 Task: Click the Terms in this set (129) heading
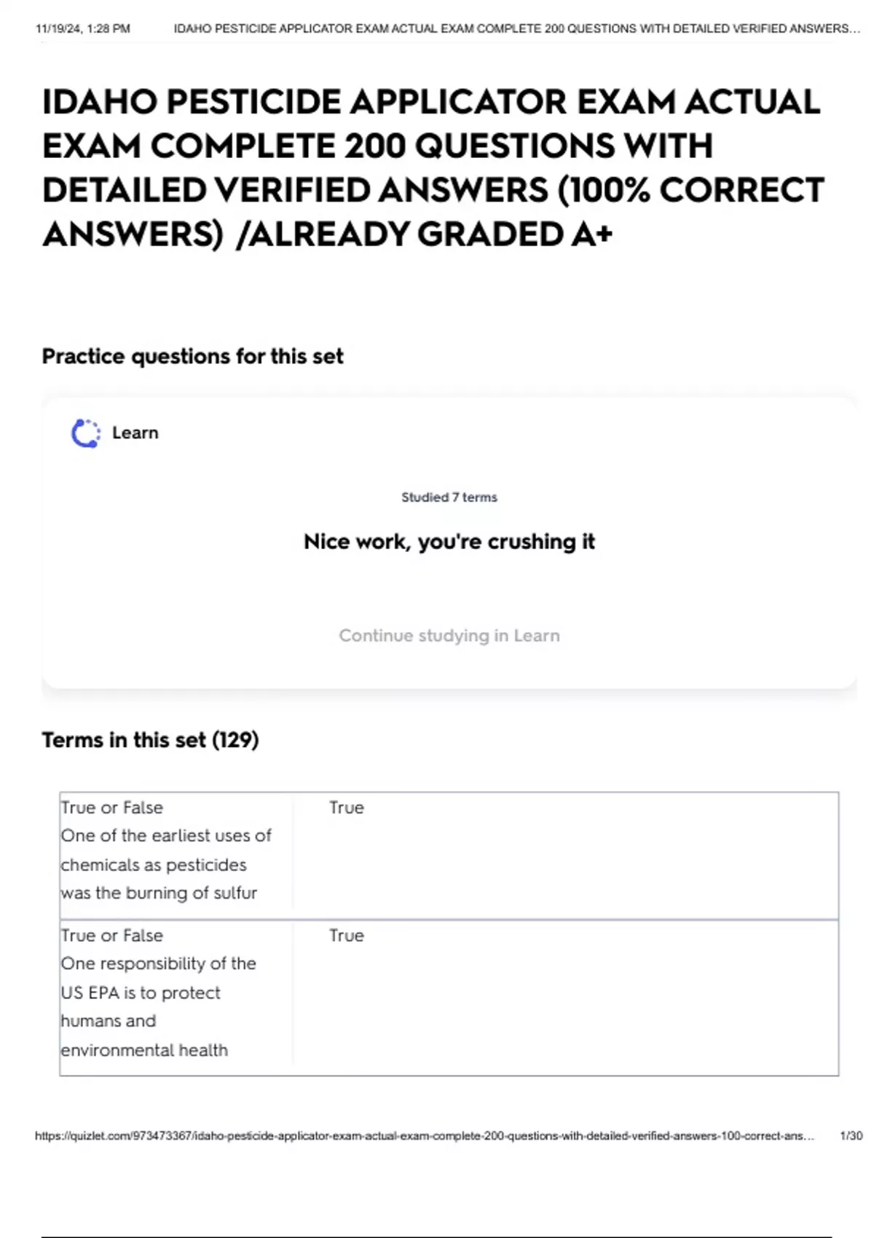tap(150, 741)
